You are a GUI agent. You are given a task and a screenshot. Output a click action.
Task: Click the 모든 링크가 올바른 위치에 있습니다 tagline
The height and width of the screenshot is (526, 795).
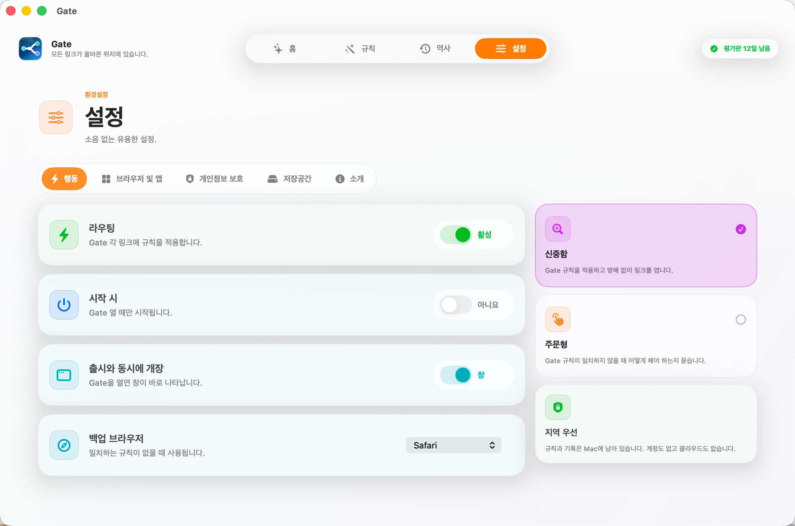point(100,54)
